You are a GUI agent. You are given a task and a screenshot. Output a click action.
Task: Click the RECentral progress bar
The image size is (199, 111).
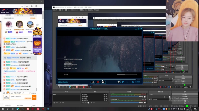[97, 79]
